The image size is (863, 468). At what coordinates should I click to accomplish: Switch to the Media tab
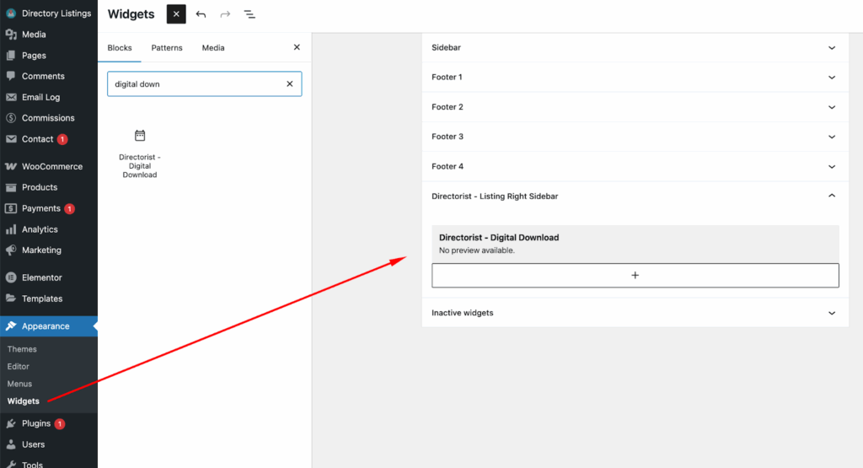pyautogui.click(x=213, y=48)
